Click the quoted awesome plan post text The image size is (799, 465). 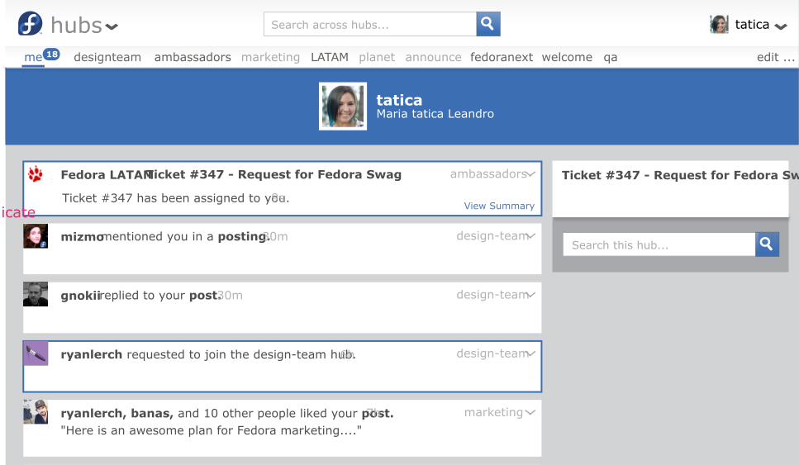(211, 431)
